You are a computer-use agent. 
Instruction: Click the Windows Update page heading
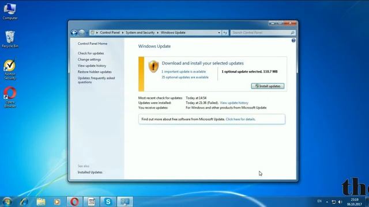tap(155, 46)
